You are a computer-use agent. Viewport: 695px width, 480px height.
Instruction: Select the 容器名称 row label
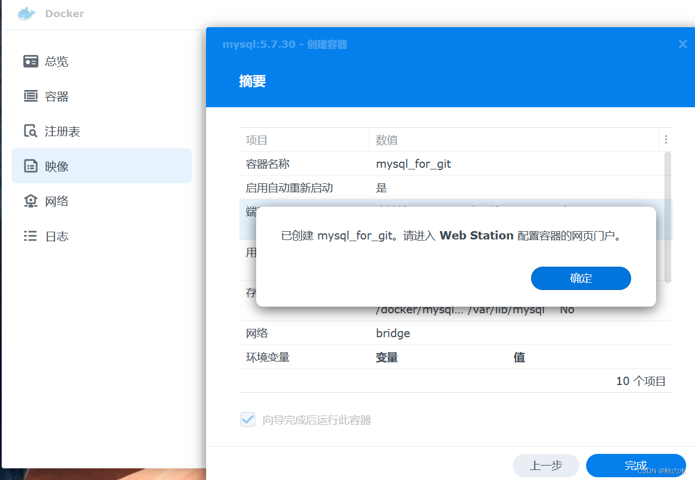click(x=268, y=164)
